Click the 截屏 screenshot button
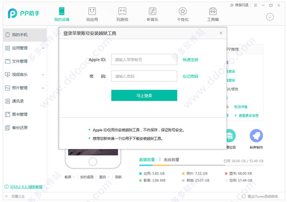The height and width of the screenshot is (202, 287). (68, 177)
